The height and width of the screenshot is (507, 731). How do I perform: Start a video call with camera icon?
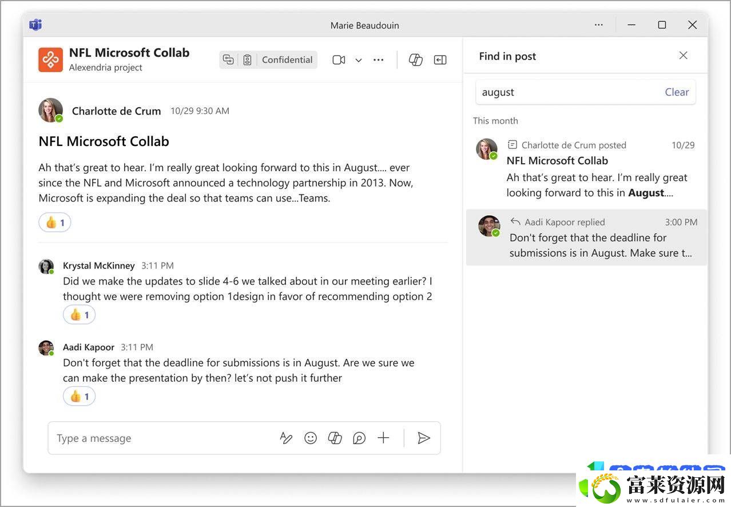tap(339, 60)
